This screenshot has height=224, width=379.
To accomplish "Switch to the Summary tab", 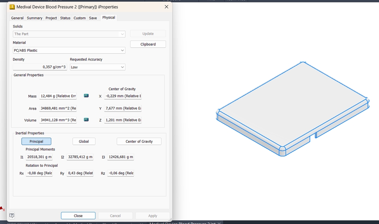I will [35, 18].
